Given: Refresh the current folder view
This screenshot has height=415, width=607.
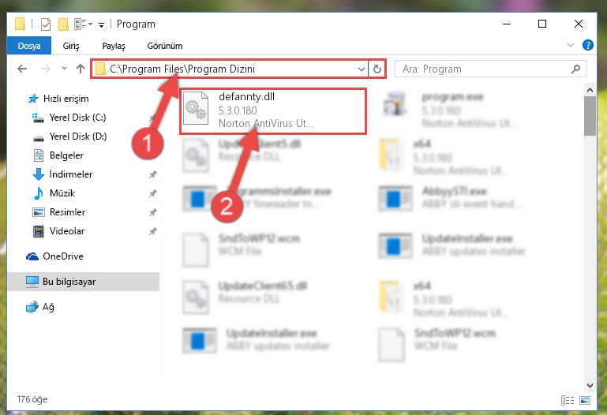Looking at the screenshot, I should pyautogui.click(x=377, y=69).
